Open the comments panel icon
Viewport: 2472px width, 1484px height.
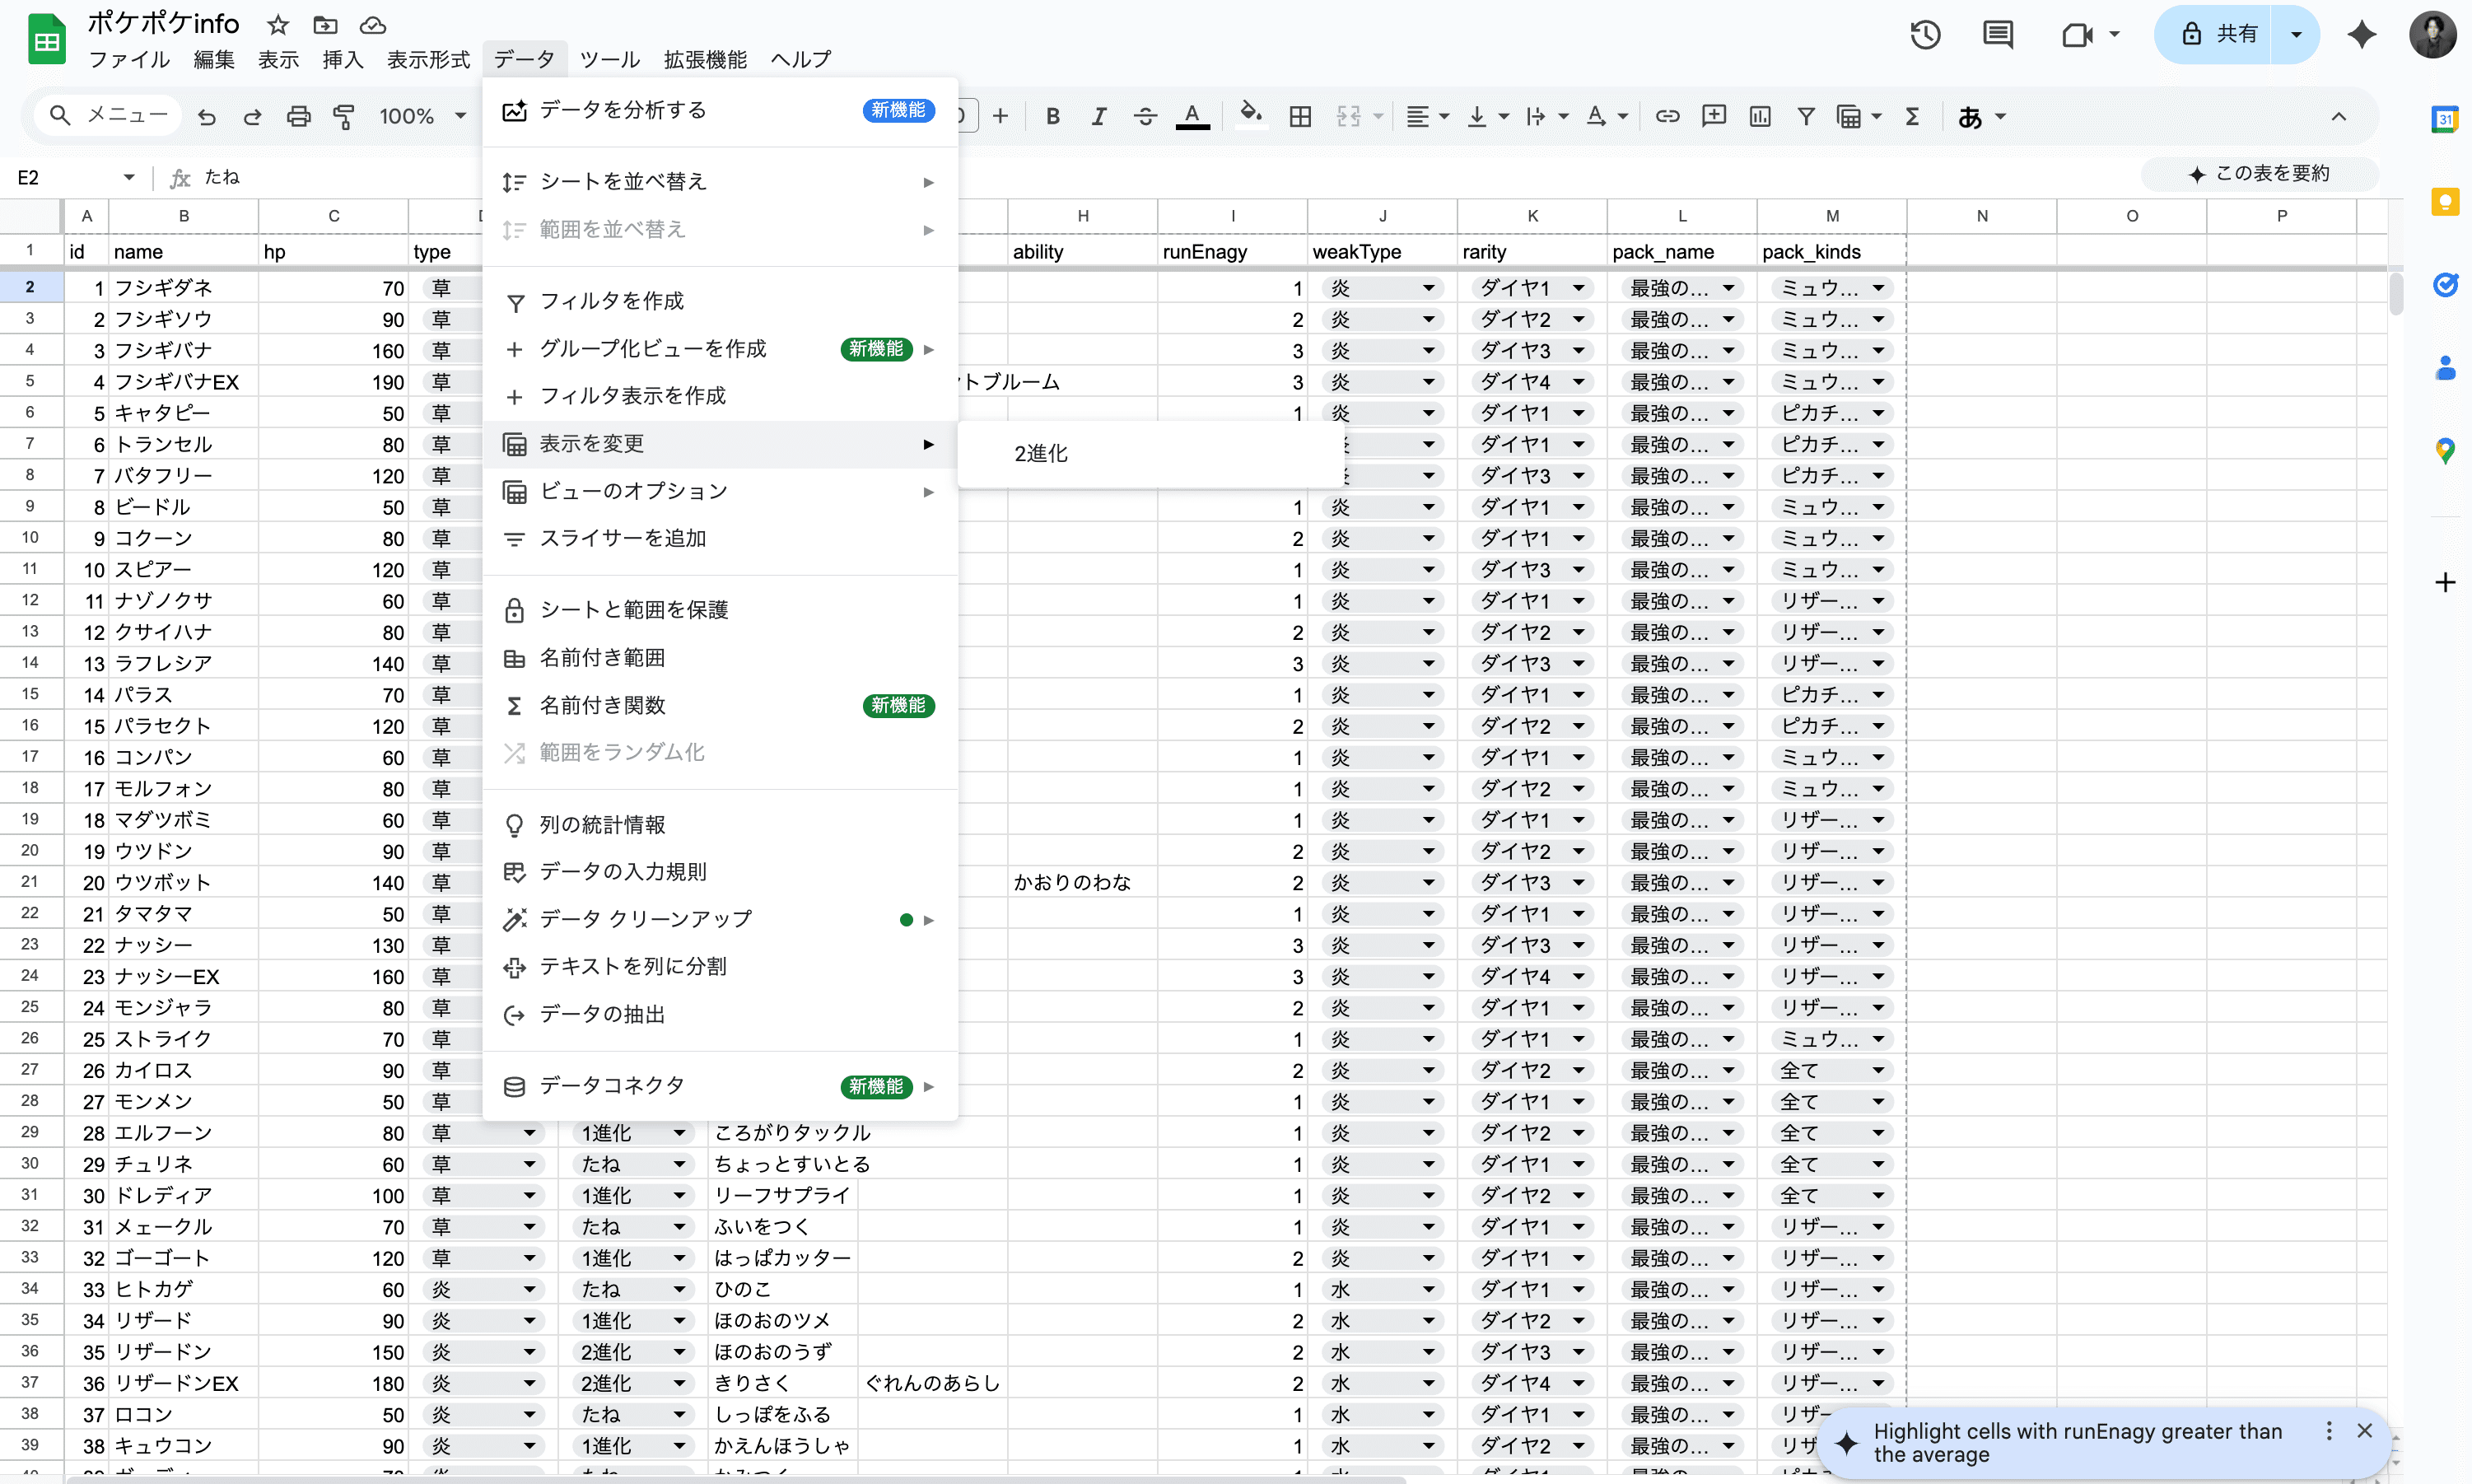click(x=1997, y=35)
